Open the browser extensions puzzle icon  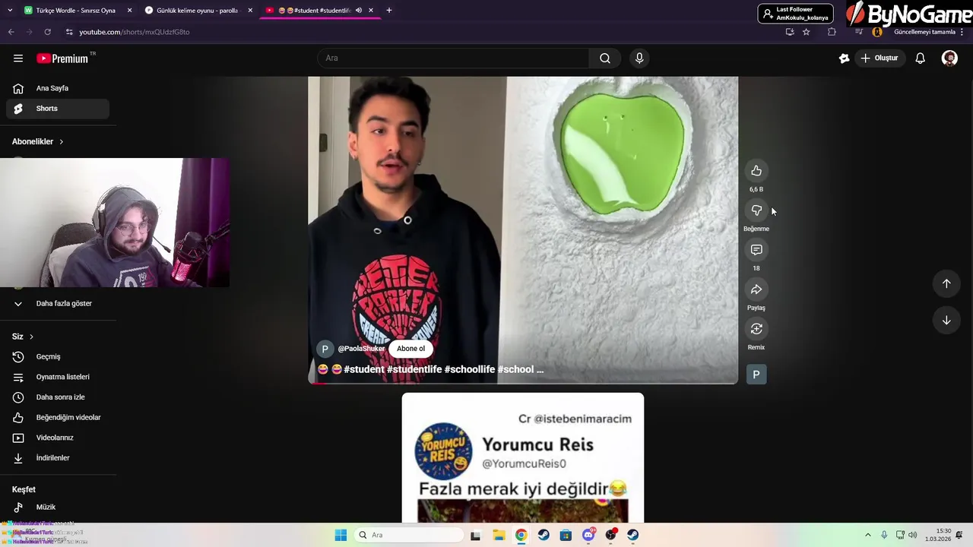(832, 32)
